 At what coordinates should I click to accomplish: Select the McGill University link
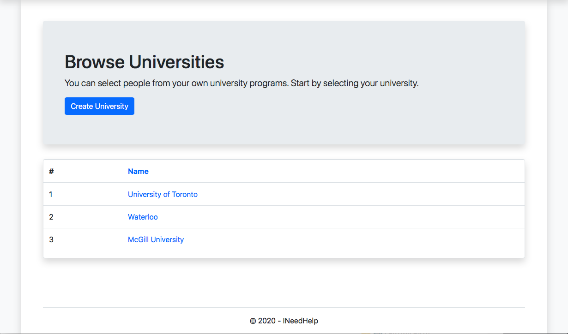click(156, 239)
